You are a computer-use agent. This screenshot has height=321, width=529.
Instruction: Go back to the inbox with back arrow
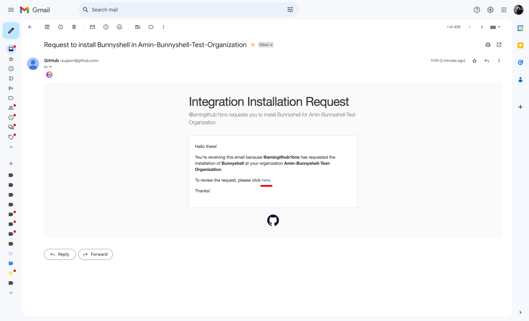coord(30,27)
